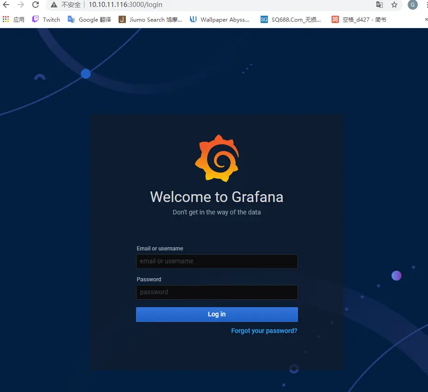This screenshot has width=428, height=392.
Task: Open the Wallpaper Abyss bookmark
Action: [220, 19]
